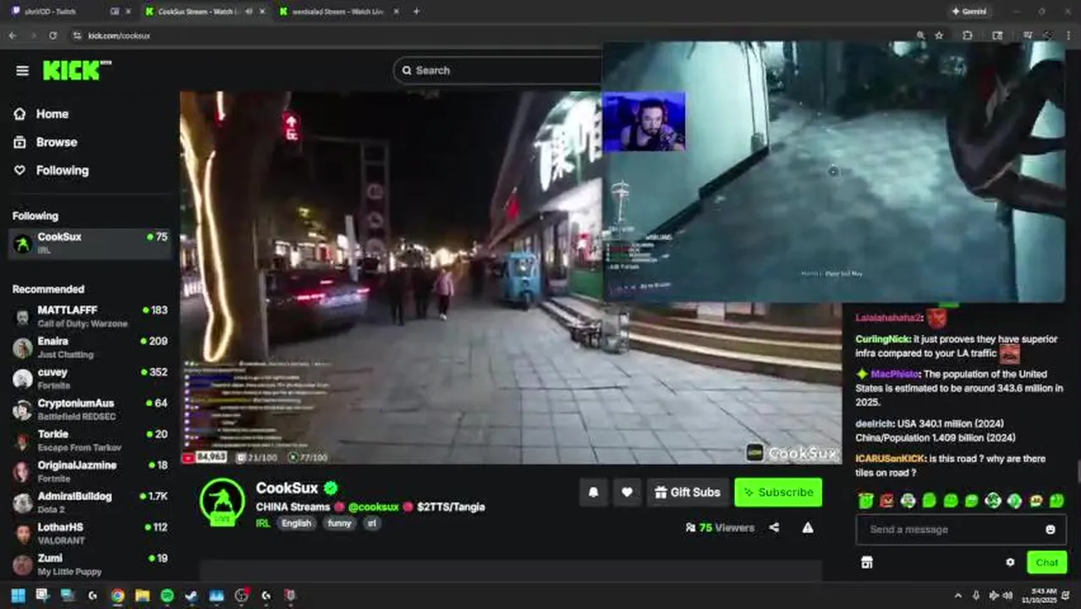Open the emoji picker in chat box

click(x=1051, y=529)
